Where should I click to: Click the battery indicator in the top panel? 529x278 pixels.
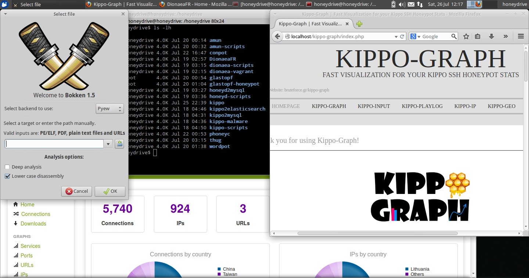(x=393, y=4)
